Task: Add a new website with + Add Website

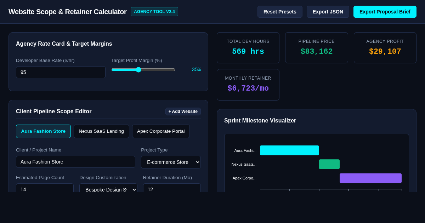Action: [183, 111]
